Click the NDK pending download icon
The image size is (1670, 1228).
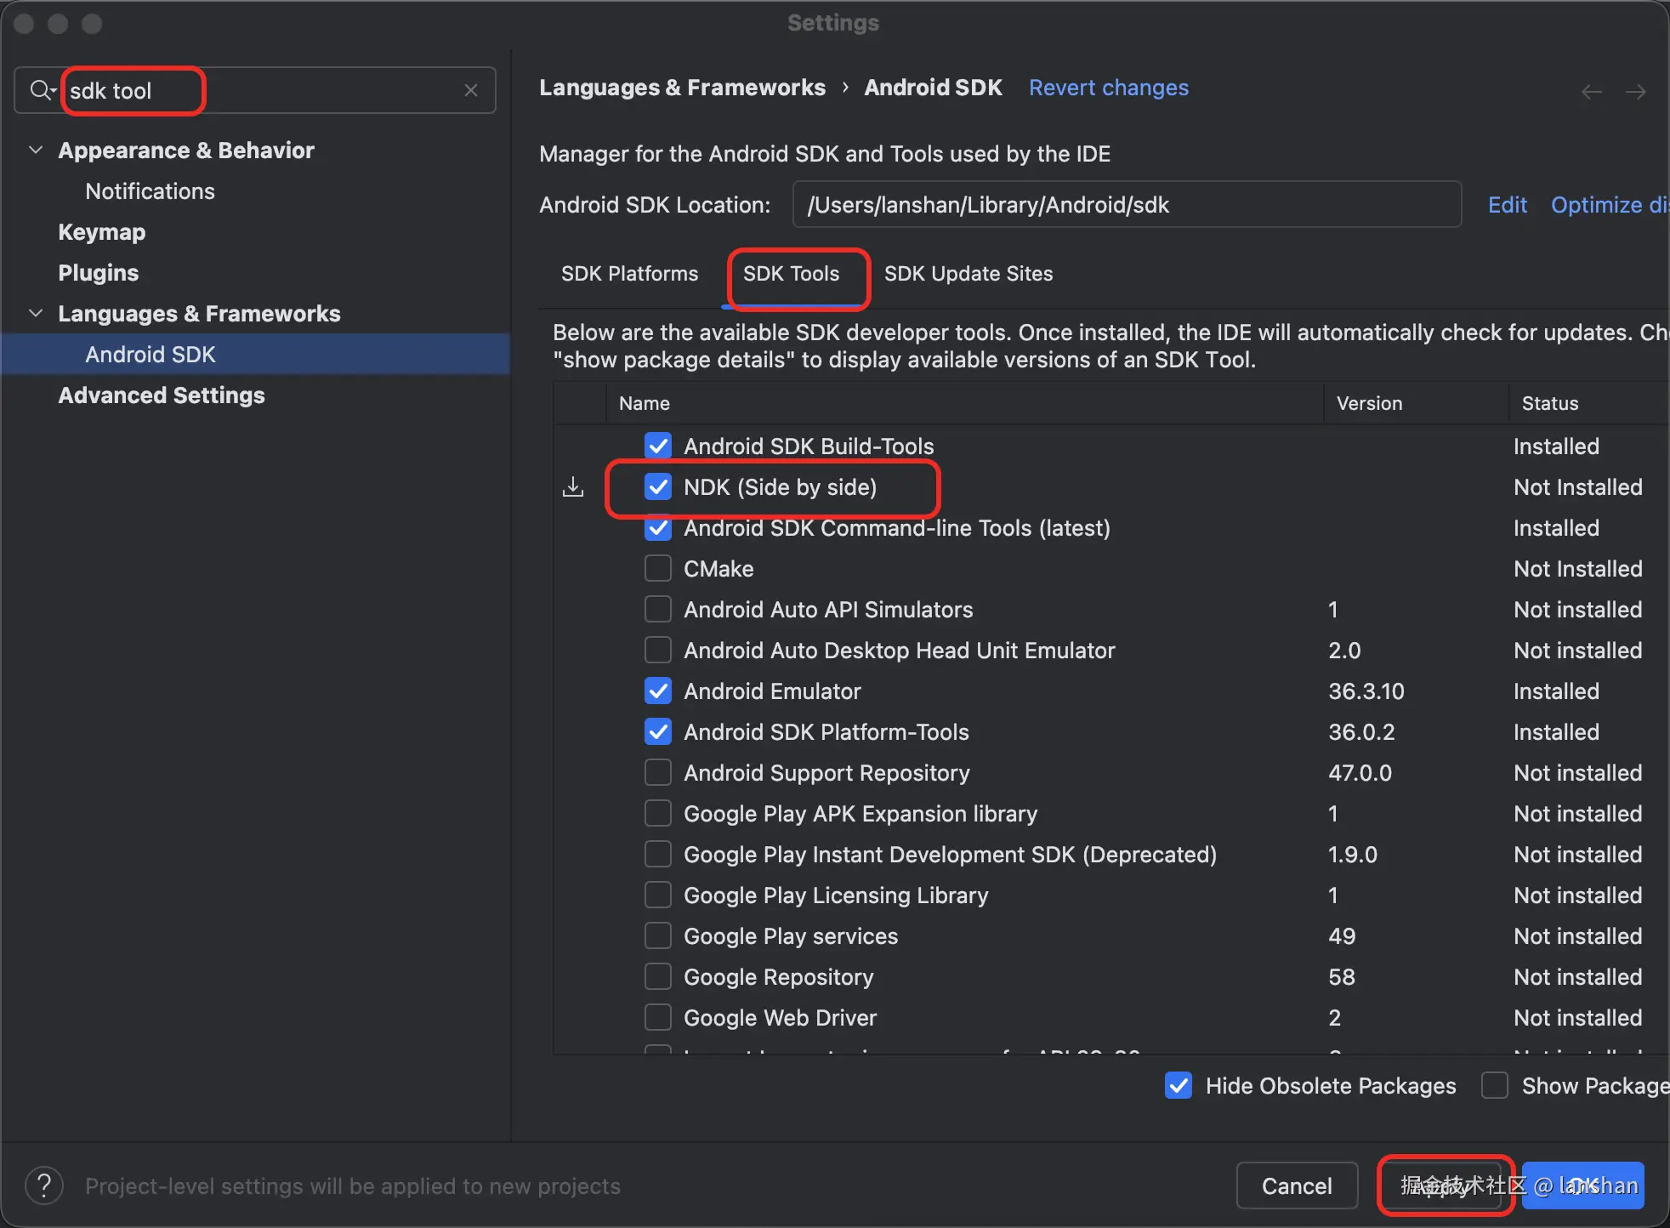coord(573,487)
